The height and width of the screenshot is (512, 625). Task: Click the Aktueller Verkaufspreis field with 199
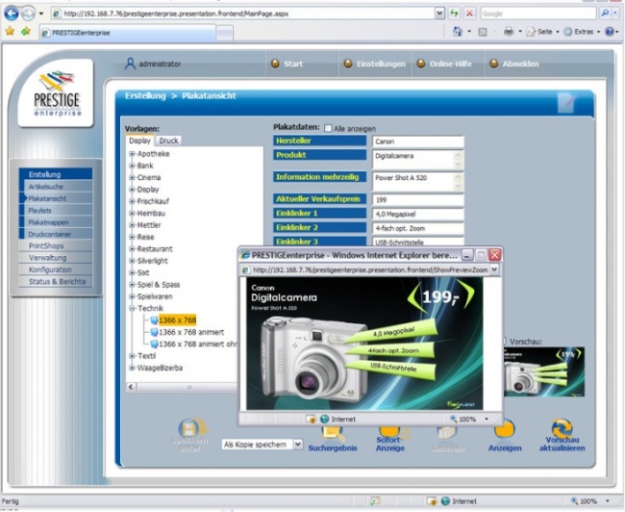(417, 199)
